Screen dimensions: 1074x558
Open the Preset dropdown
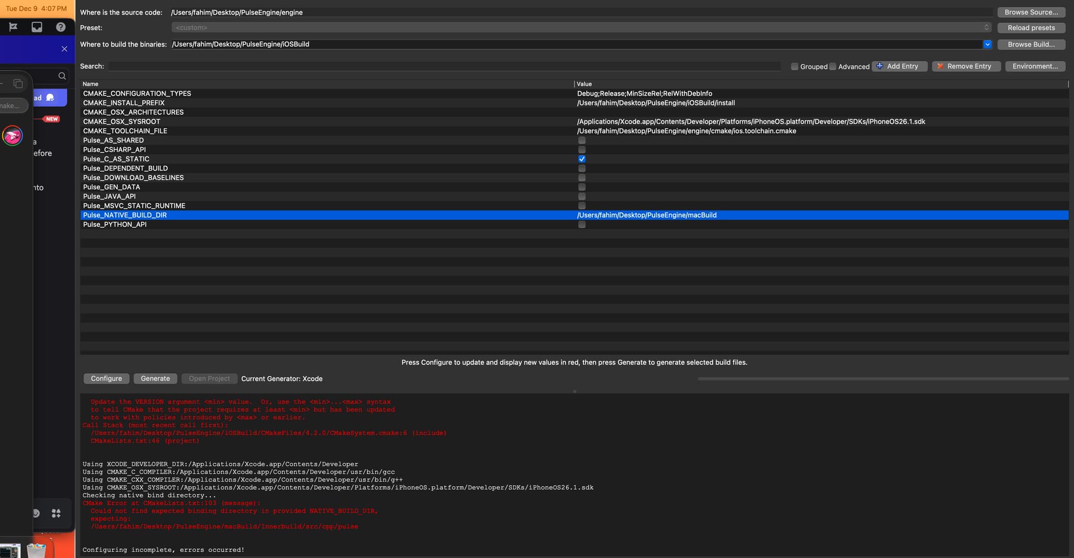(581, 27)
